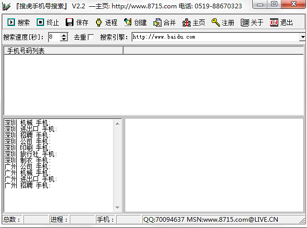The image size is (307, 228).
Task: Decrease search speed with down arrow
Action: 64,39
